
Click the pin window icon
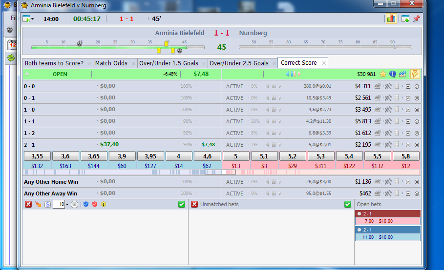417,19
